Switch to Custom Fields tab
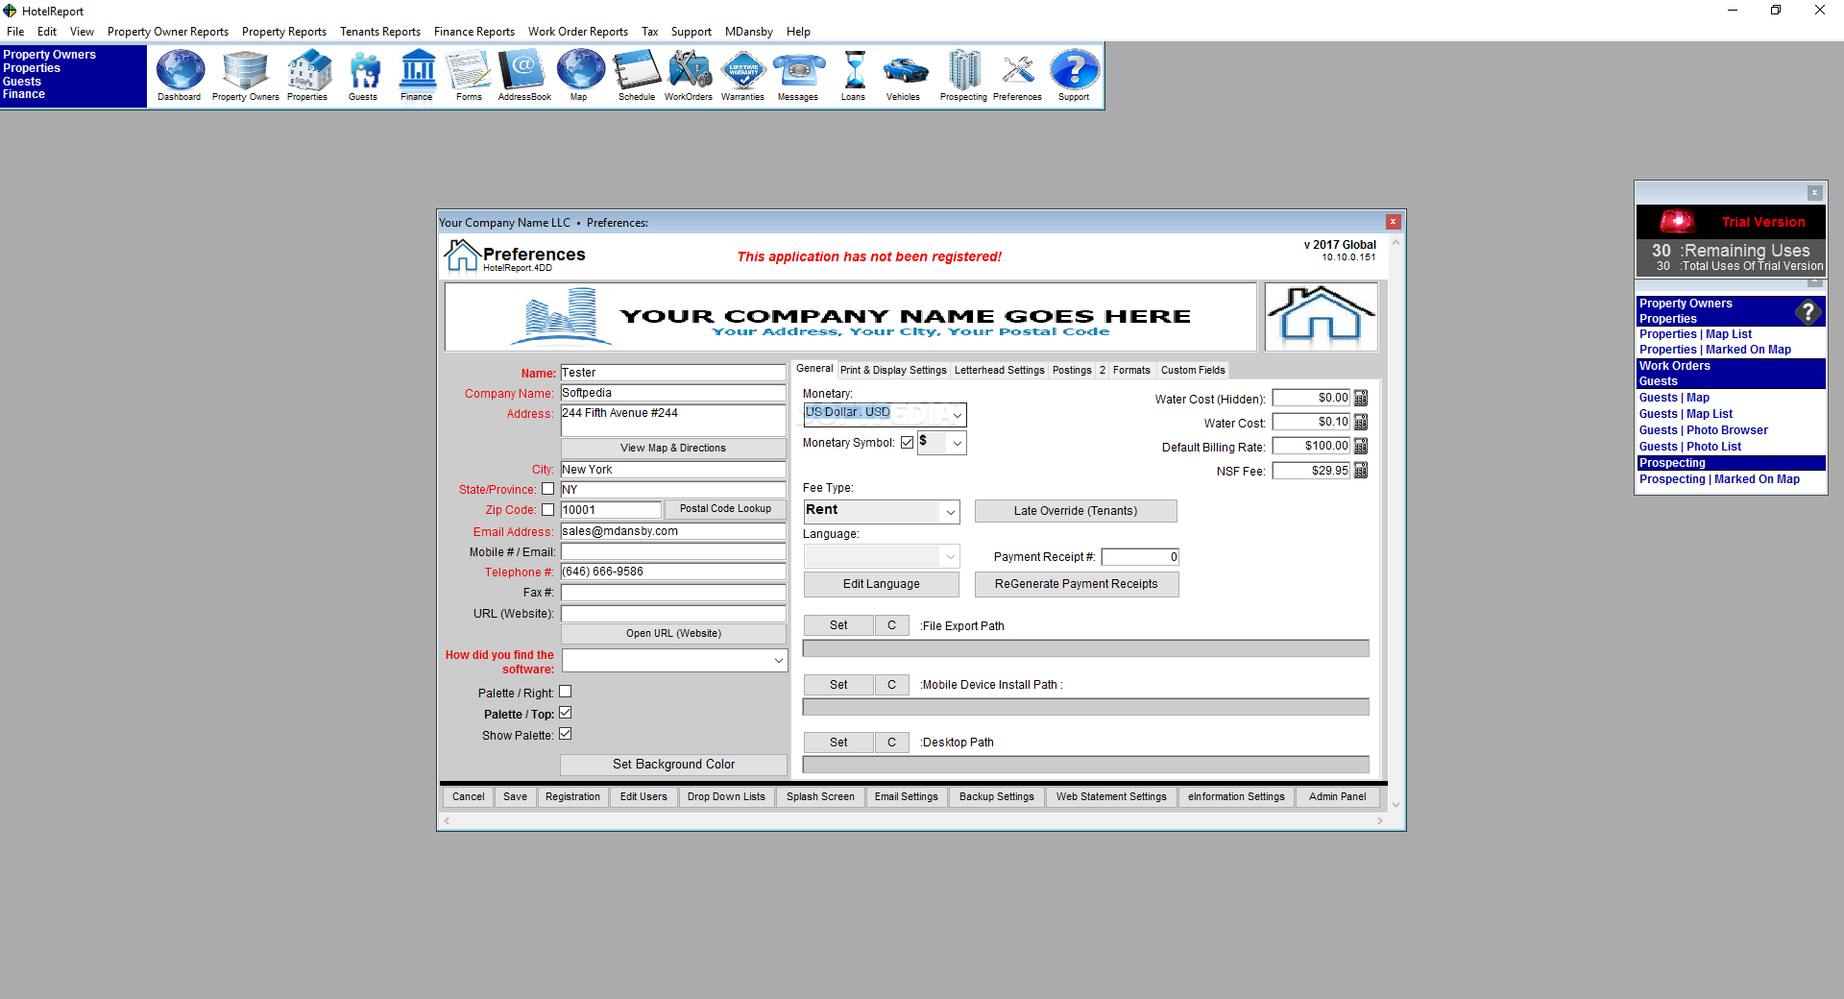The height and width of the screenshot is (999, 1844). pos(1193,370)
